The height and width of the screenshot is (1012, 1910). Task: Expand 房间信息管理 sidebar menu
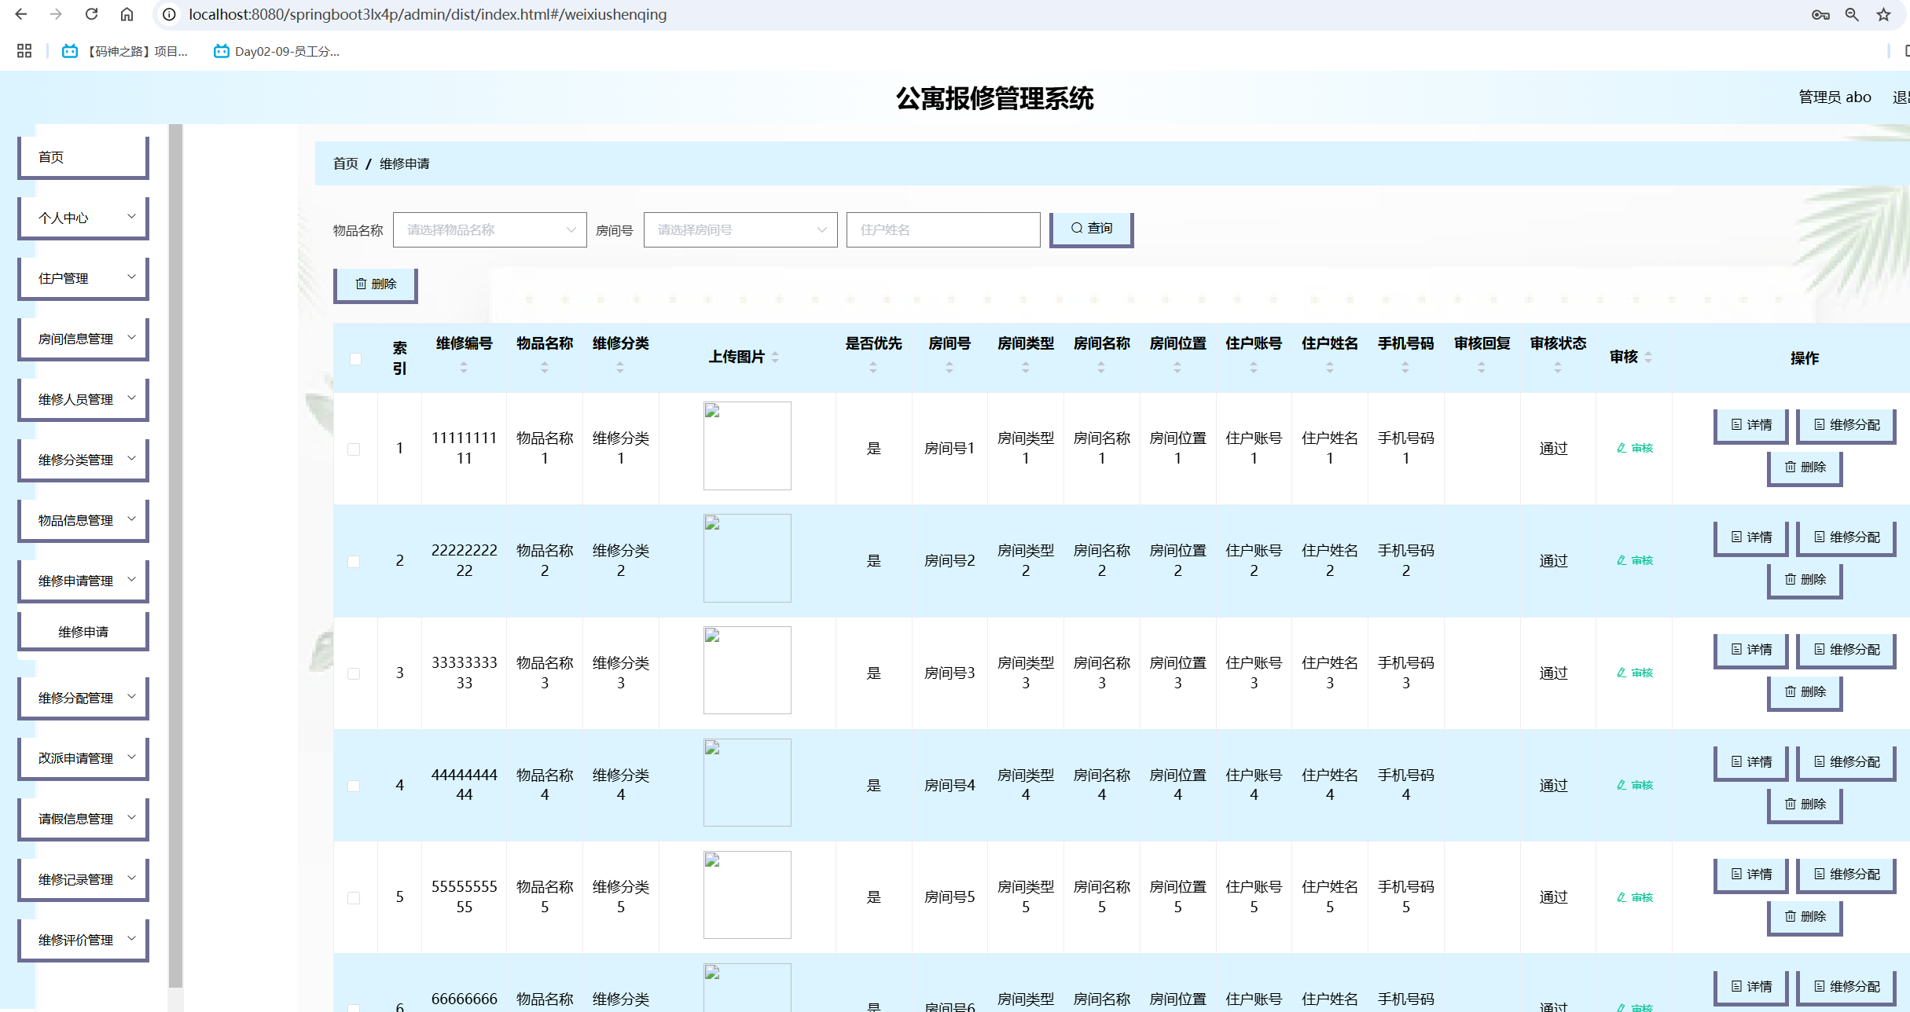point(83,339)
